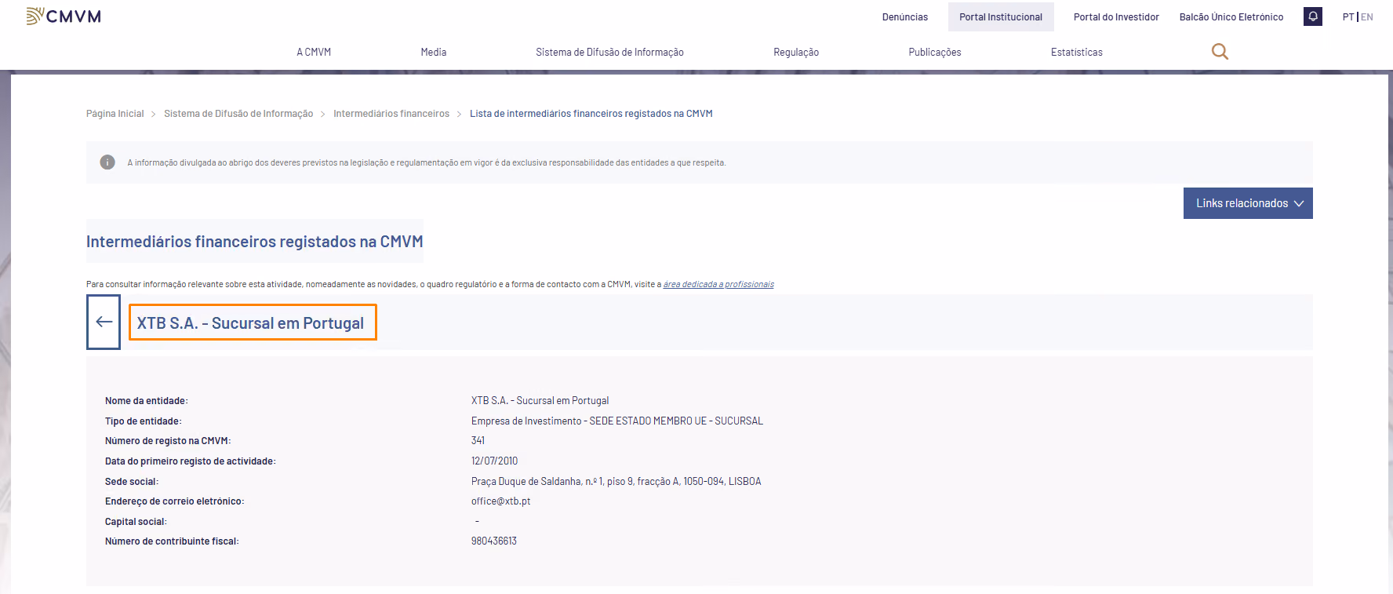Click the info circle icon
Screen dimensions: 1393x594
(107, 162)
